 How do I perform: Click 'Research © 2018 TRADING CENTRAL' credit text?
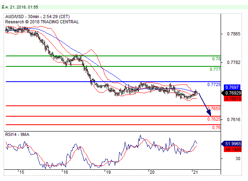click(x=42, y=22)
